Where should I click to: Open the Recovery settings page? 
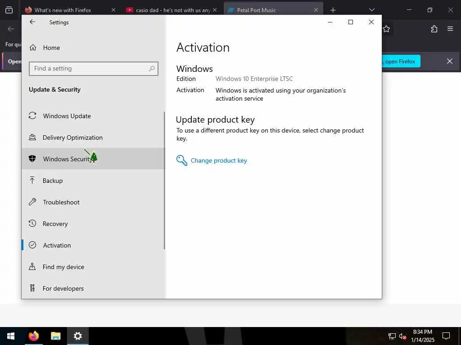[x=93, y=224]
